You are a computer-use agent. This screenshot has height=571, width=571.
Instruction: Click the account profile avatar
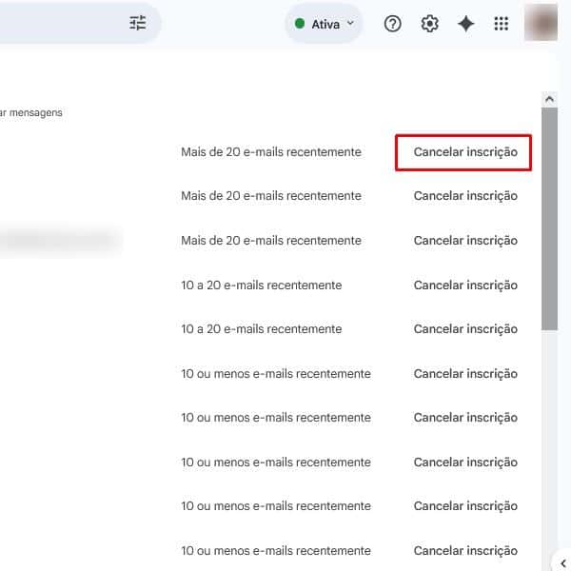(541, 23)
